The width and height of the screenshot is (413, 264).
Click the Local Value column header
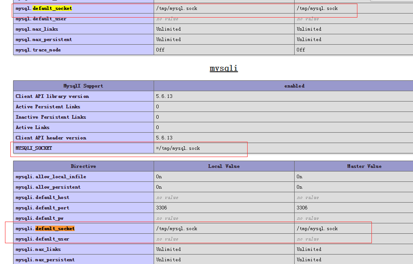tap(224, 167)
